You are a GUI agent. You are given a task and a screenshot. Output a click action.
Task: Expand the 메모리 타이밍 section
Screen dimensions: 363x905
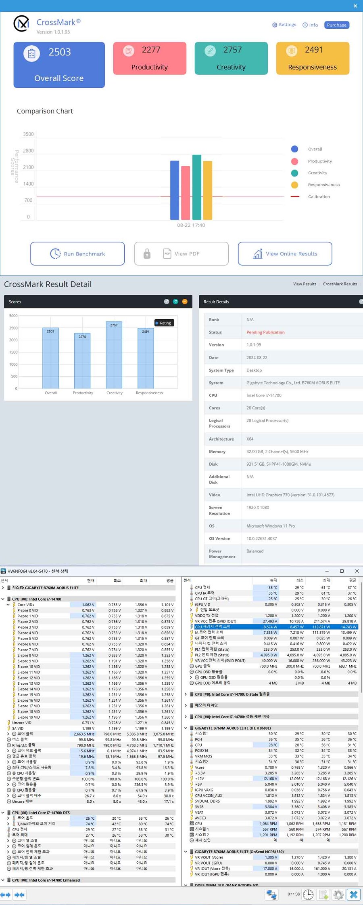tap(186, 705)
